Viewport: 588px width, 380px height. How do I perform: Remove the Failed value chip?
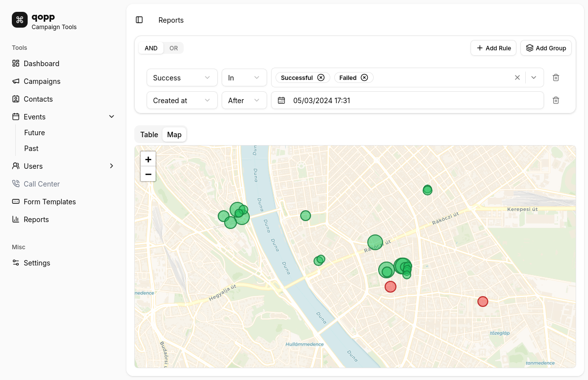(364, 77)
